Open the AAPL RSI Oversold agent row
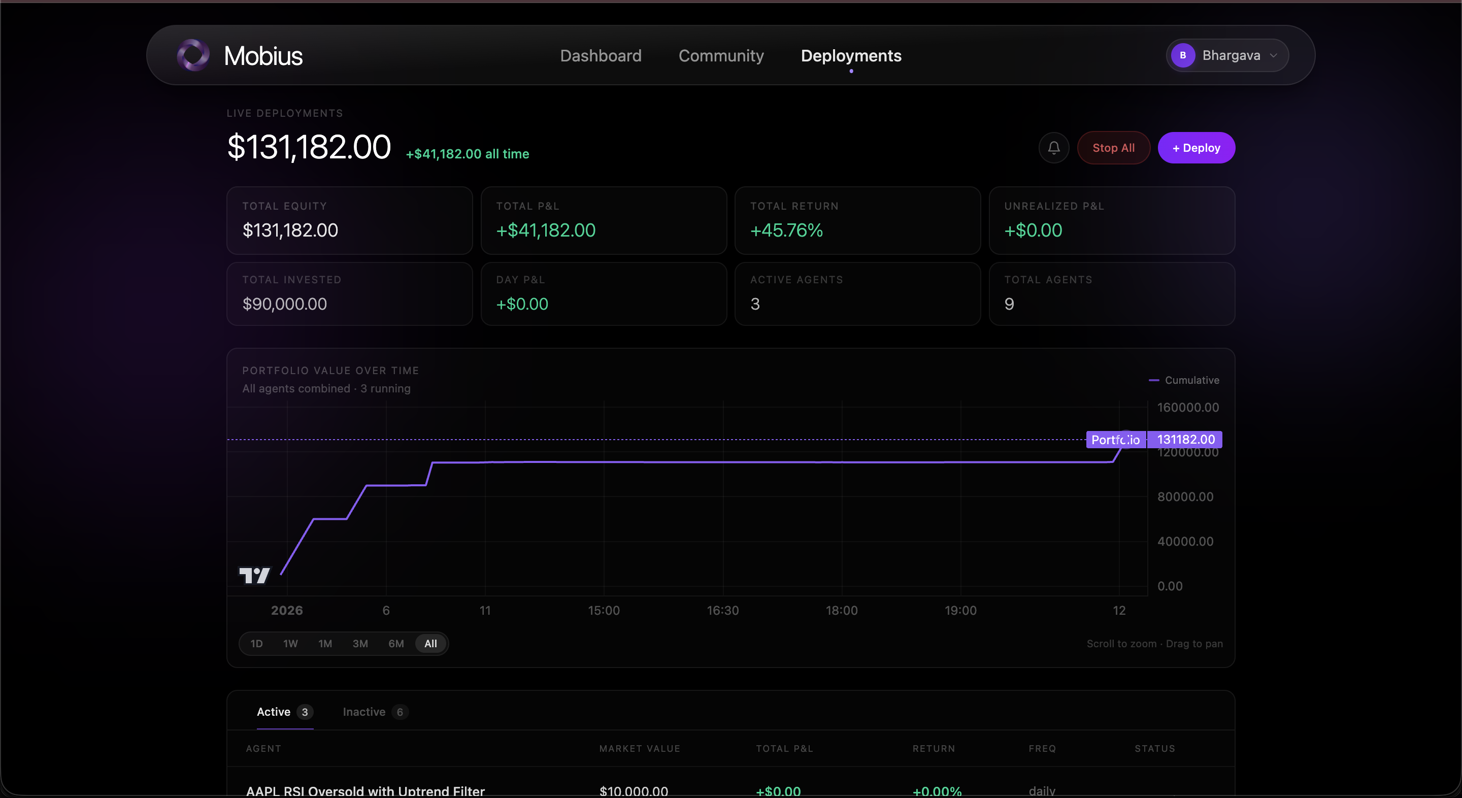Screen dimensions: 1462x798 [x=365, y=790]
